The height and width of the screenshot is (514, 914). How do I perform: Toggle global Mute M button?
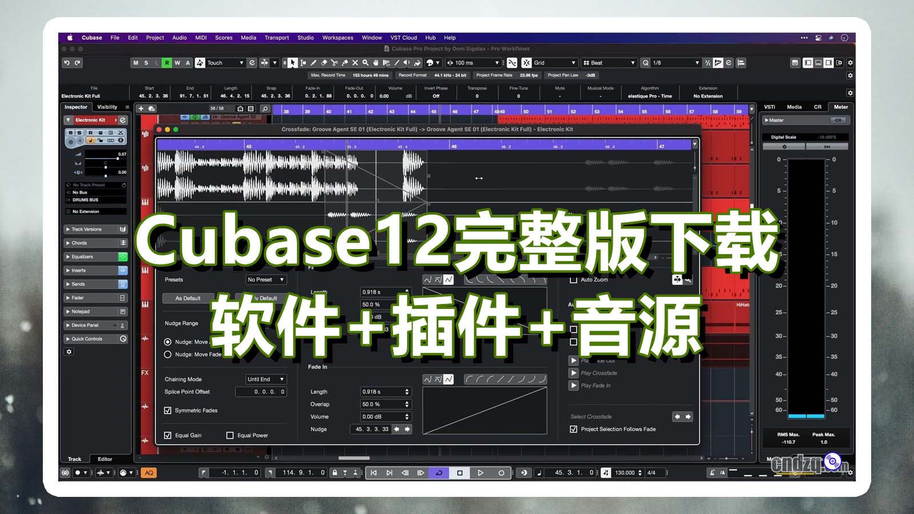pyautogui.click(x=135, y=63)
